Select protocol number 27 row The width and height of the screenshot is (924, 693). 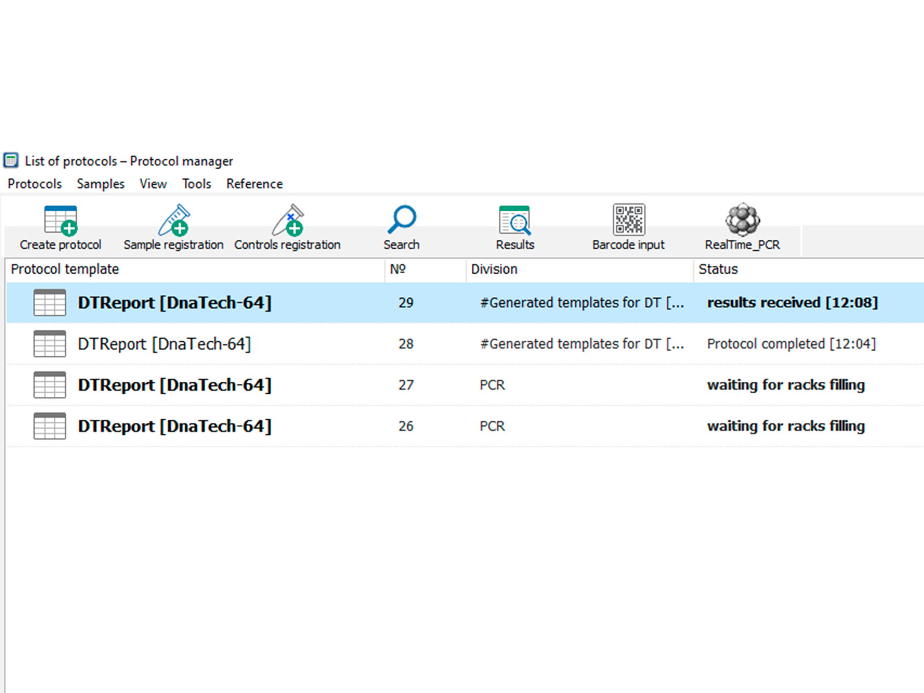click(406, 385)
